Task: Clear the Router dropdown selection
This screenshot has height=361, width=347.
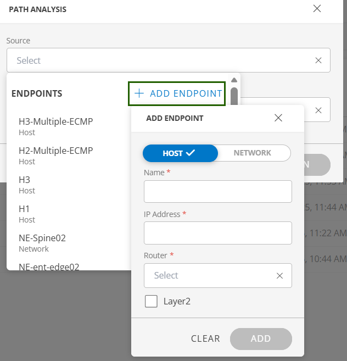Action: (x=279, y=275)
